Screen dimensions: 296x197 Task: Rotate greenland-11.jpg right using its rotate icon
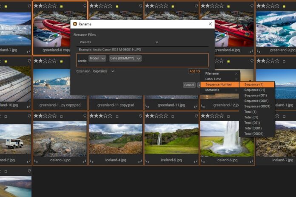coord(195,106)
